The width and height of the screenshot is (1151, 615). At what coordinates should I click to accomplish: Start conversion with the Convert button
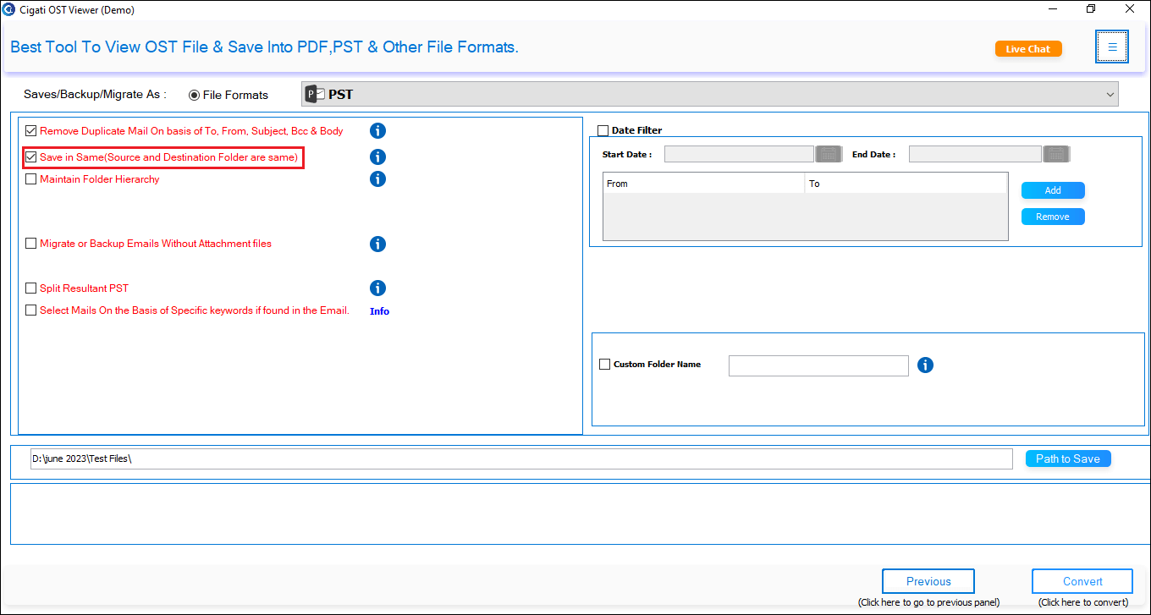[1082, 581]
